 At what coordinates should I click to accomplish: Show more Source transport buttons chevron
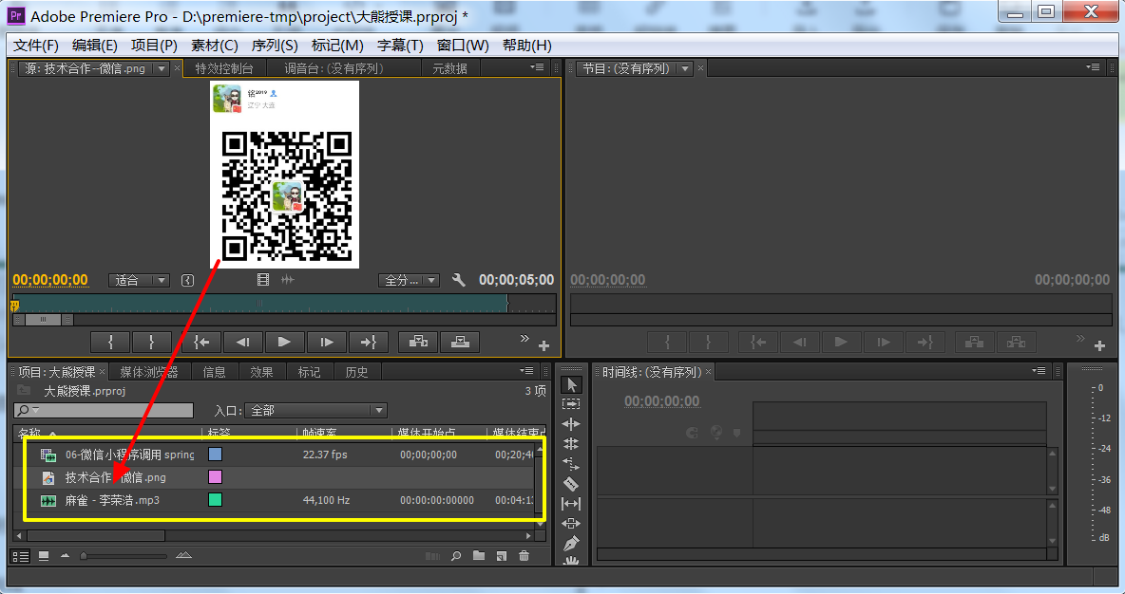click(x=524, y=338)
